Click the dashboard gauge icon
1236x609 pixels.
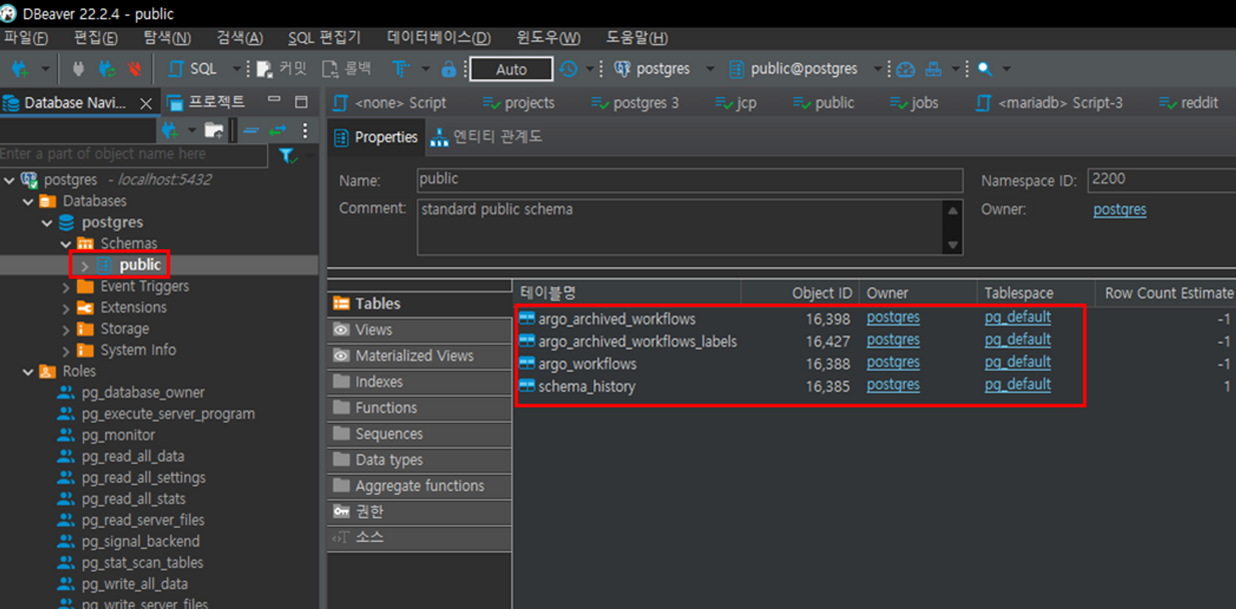905,69
